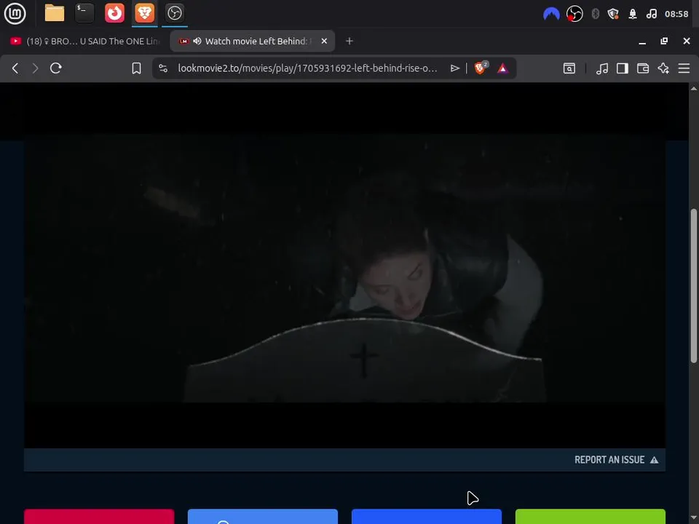This screenshot has width=699, height=524.
Task: Click the dark blue button below the player
Action: click(x=427, y=517)
